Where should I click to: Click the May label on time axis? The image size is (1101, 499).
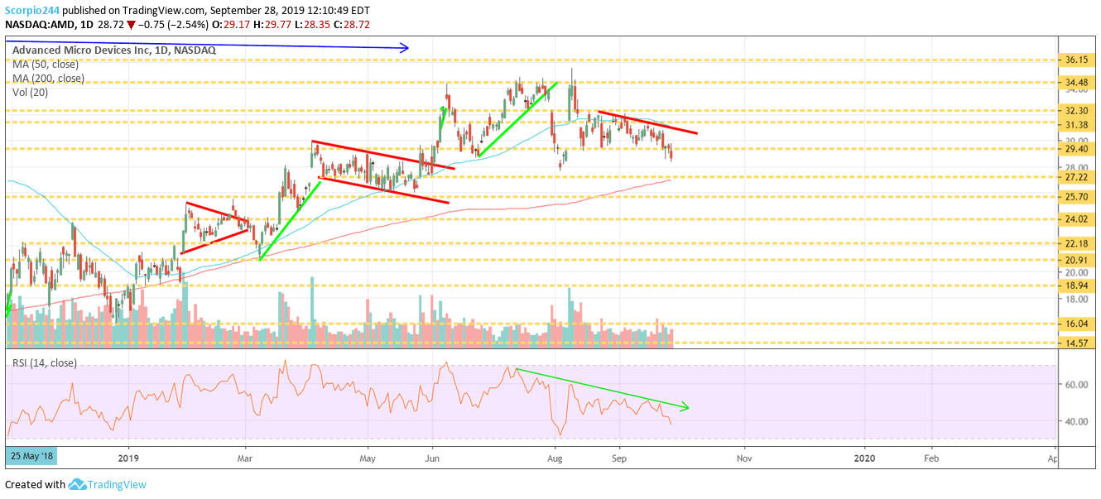point(368,457)
